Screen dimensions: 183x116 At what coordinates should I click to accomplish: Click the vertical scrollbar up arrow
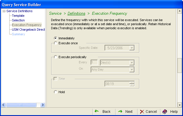click(x=180, y=11)
